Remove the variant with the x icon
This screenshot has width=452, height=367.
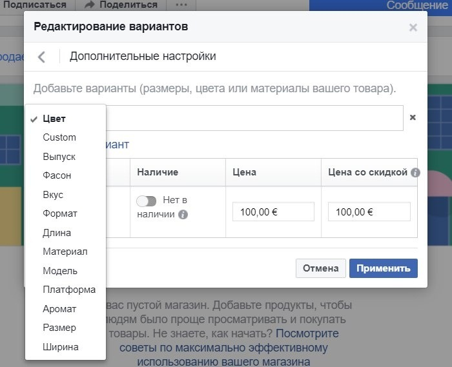pos(413,117)
